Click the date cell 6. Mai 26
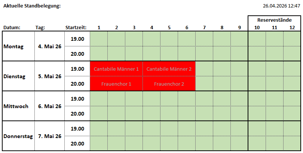Viewport: 303px width, 153px height. (50, 106)
